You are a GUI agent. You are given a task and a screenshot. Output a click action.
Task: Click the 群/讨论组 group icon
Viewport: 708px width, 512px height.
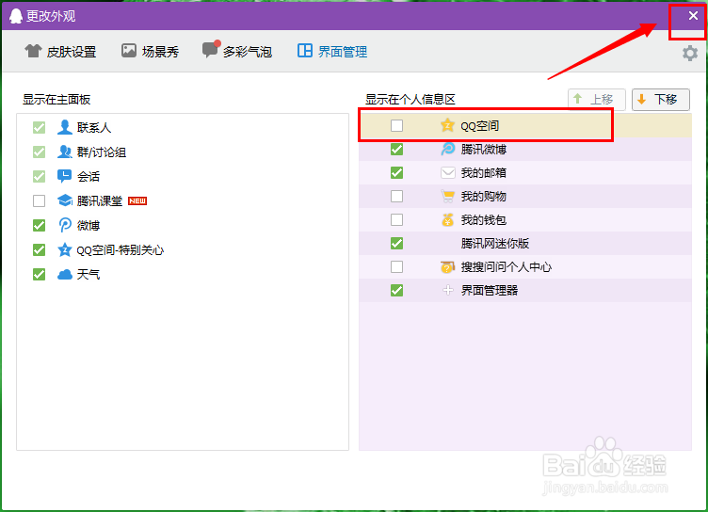pyautogui.click(x=65, y=152)
